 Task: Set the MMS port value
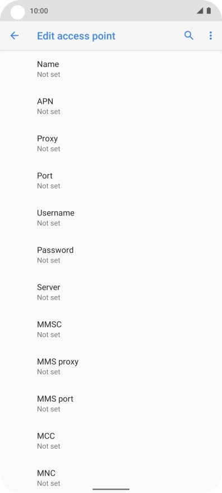(x=111, y=403)
